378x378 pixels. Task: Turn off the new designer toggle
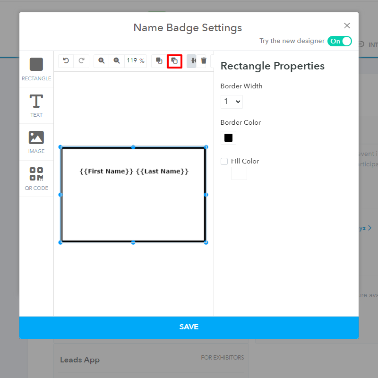340,41
